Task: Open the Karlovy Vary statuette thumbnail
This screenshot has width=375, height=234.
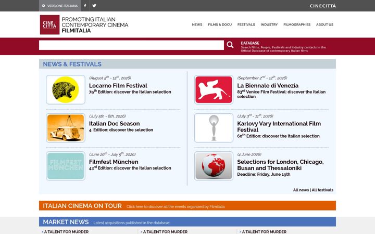Action: (214, 128)
